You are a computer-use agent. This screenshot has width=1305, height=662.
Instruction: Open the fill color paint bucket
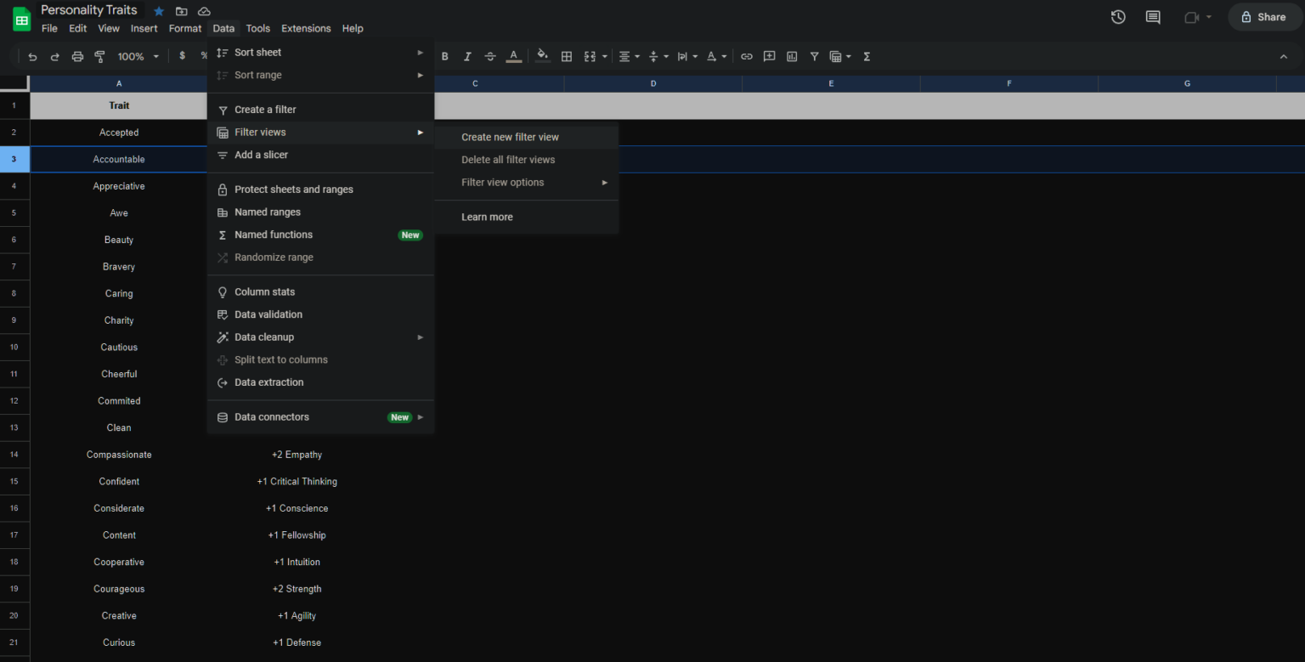[542, 57]
